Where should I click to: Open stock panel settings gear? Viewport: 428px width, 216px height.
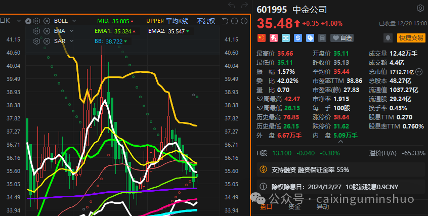click(x=420, y=8)
